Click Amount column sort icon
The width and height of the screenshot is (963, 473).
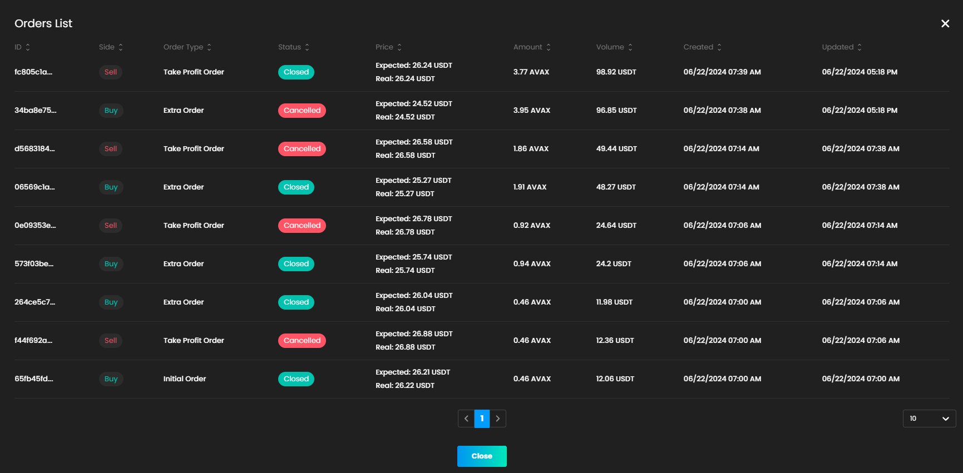click(549, 47)
